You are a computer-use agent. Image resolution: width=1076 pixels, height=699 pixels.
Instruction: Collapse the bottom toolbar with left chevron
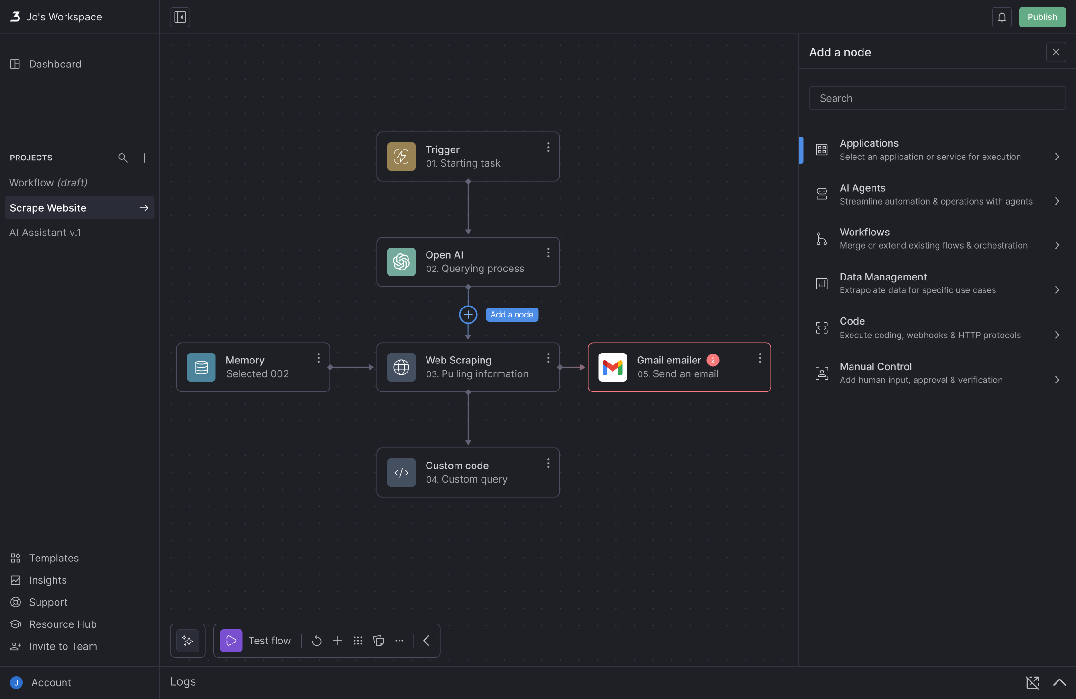coord(427,641)
